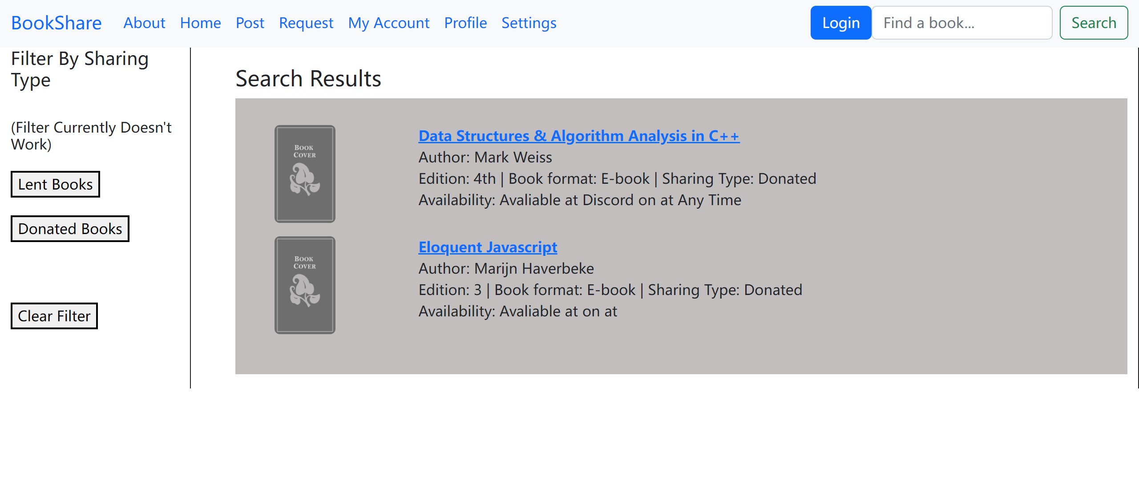This screenshot has height=477, width=1139.
Task: Click the green Search button
Action: pyautogui.click(x=1094, y=23)
